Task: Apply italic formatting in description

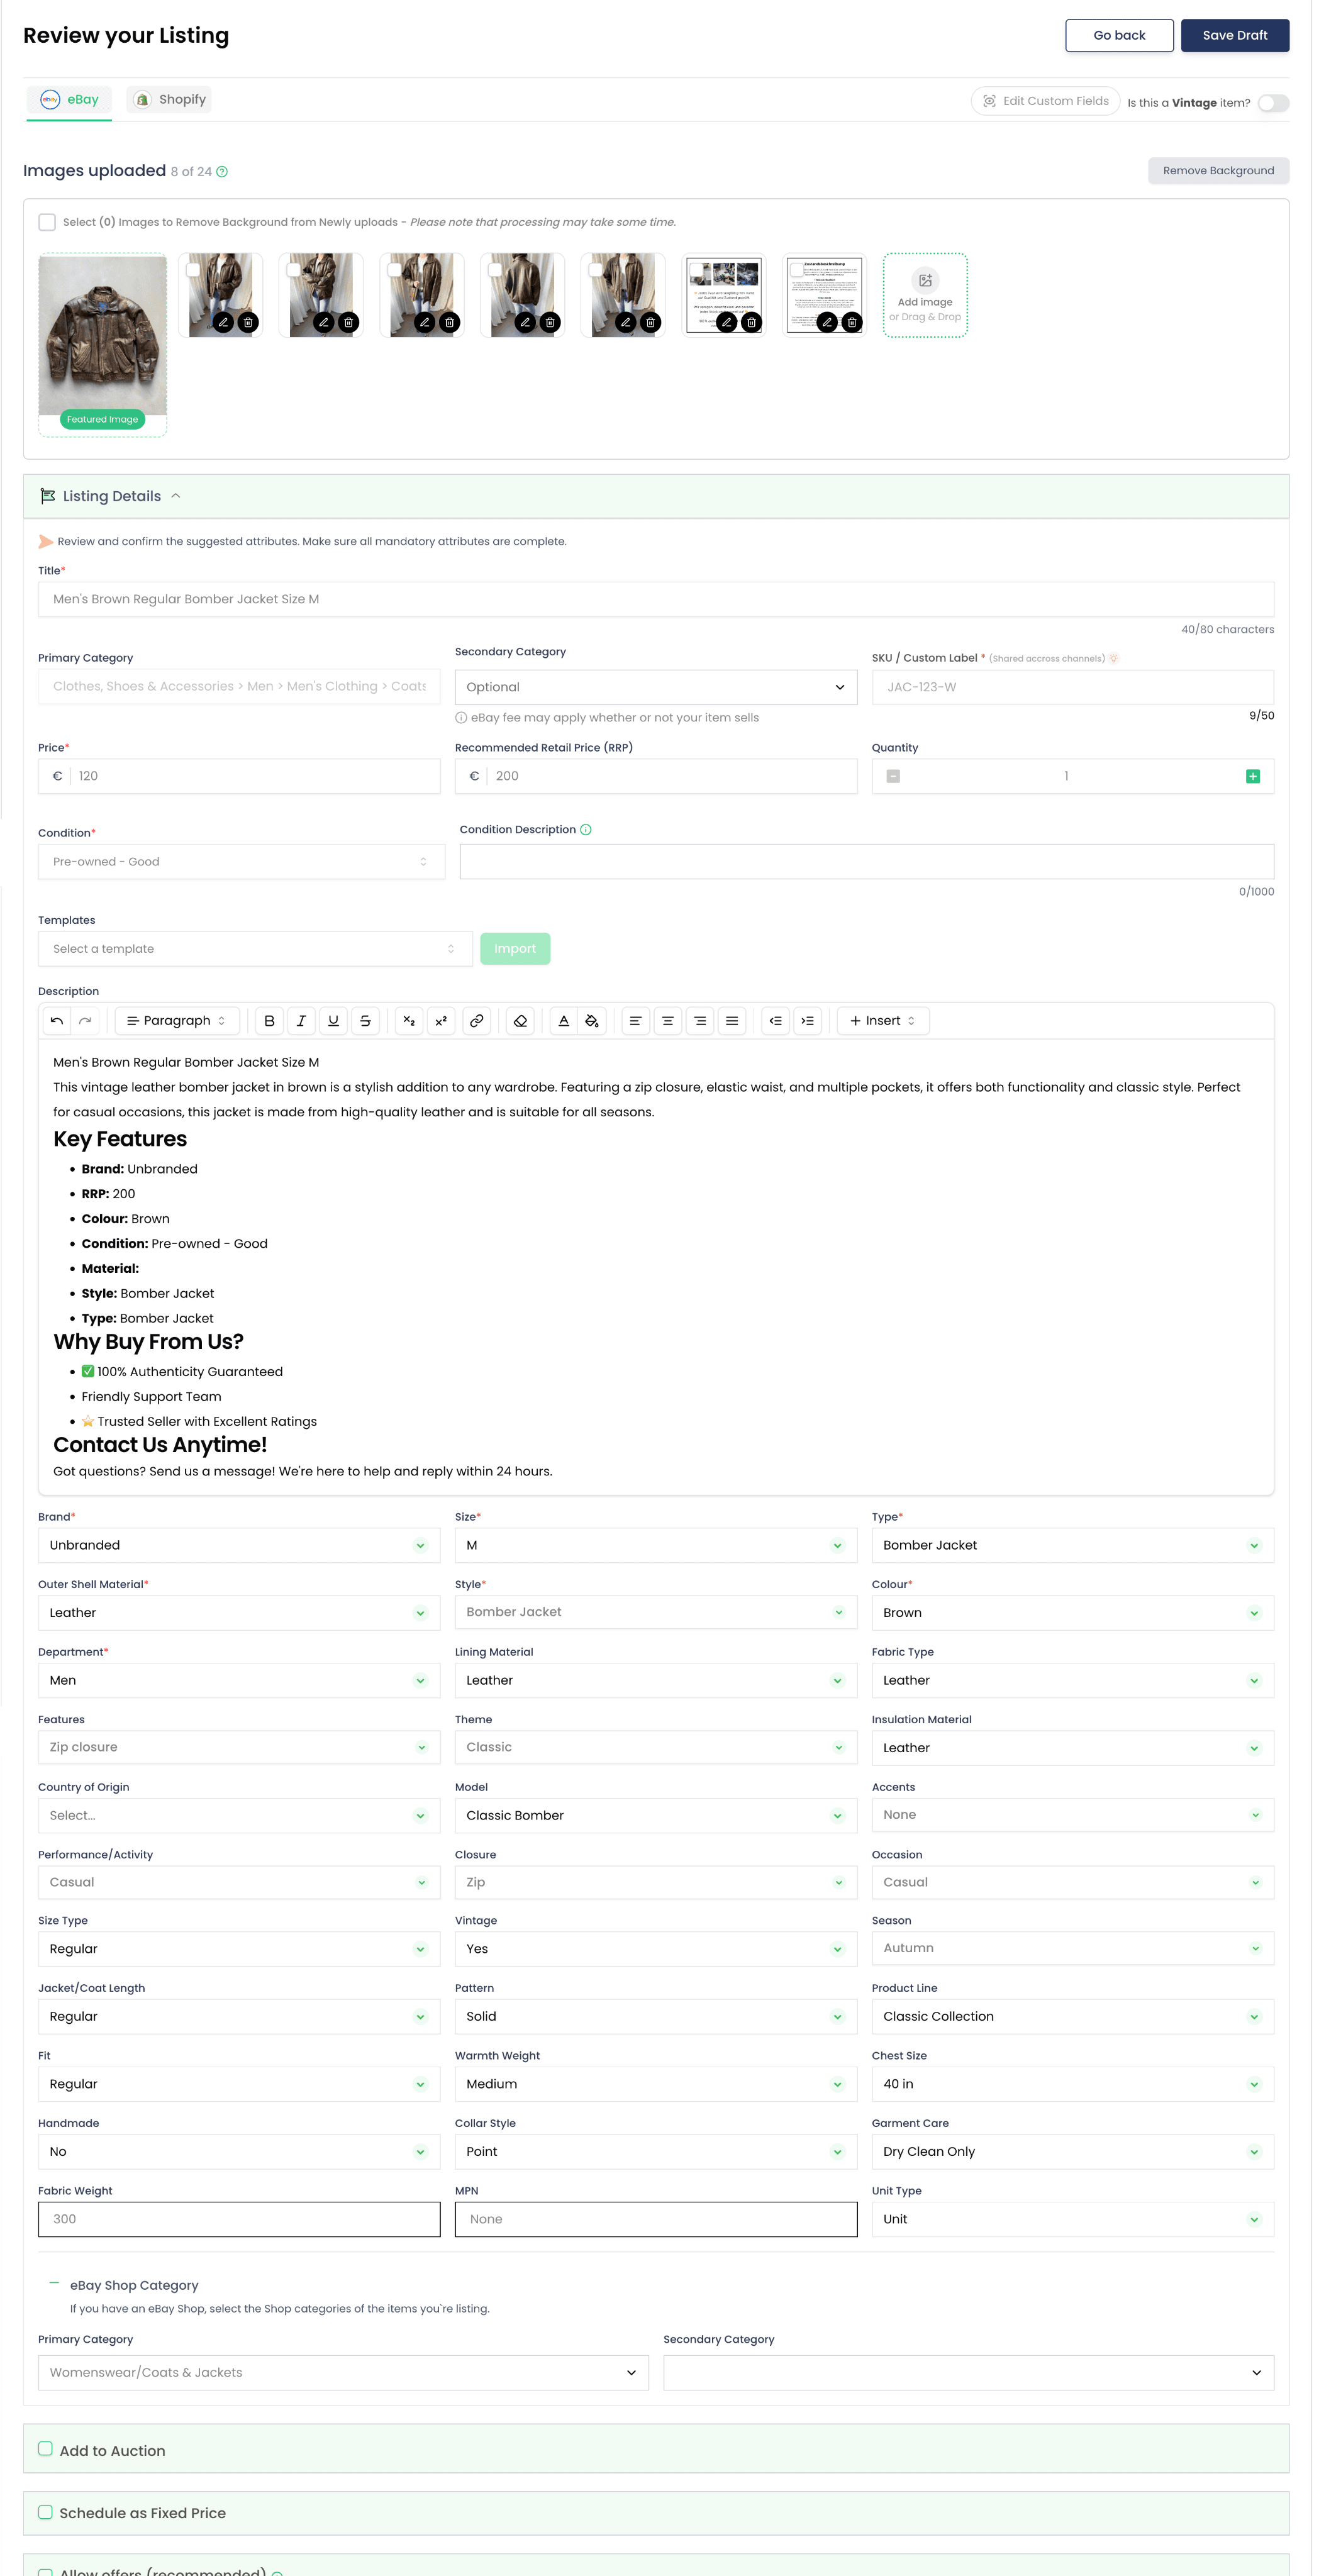Action: point(301,1021)
